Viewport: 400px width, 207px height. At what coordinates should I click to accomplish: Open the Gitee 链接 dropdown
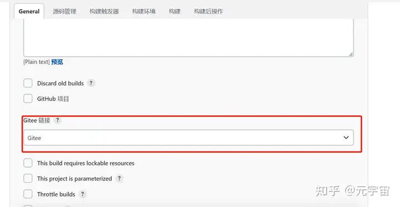pos(188,138)
